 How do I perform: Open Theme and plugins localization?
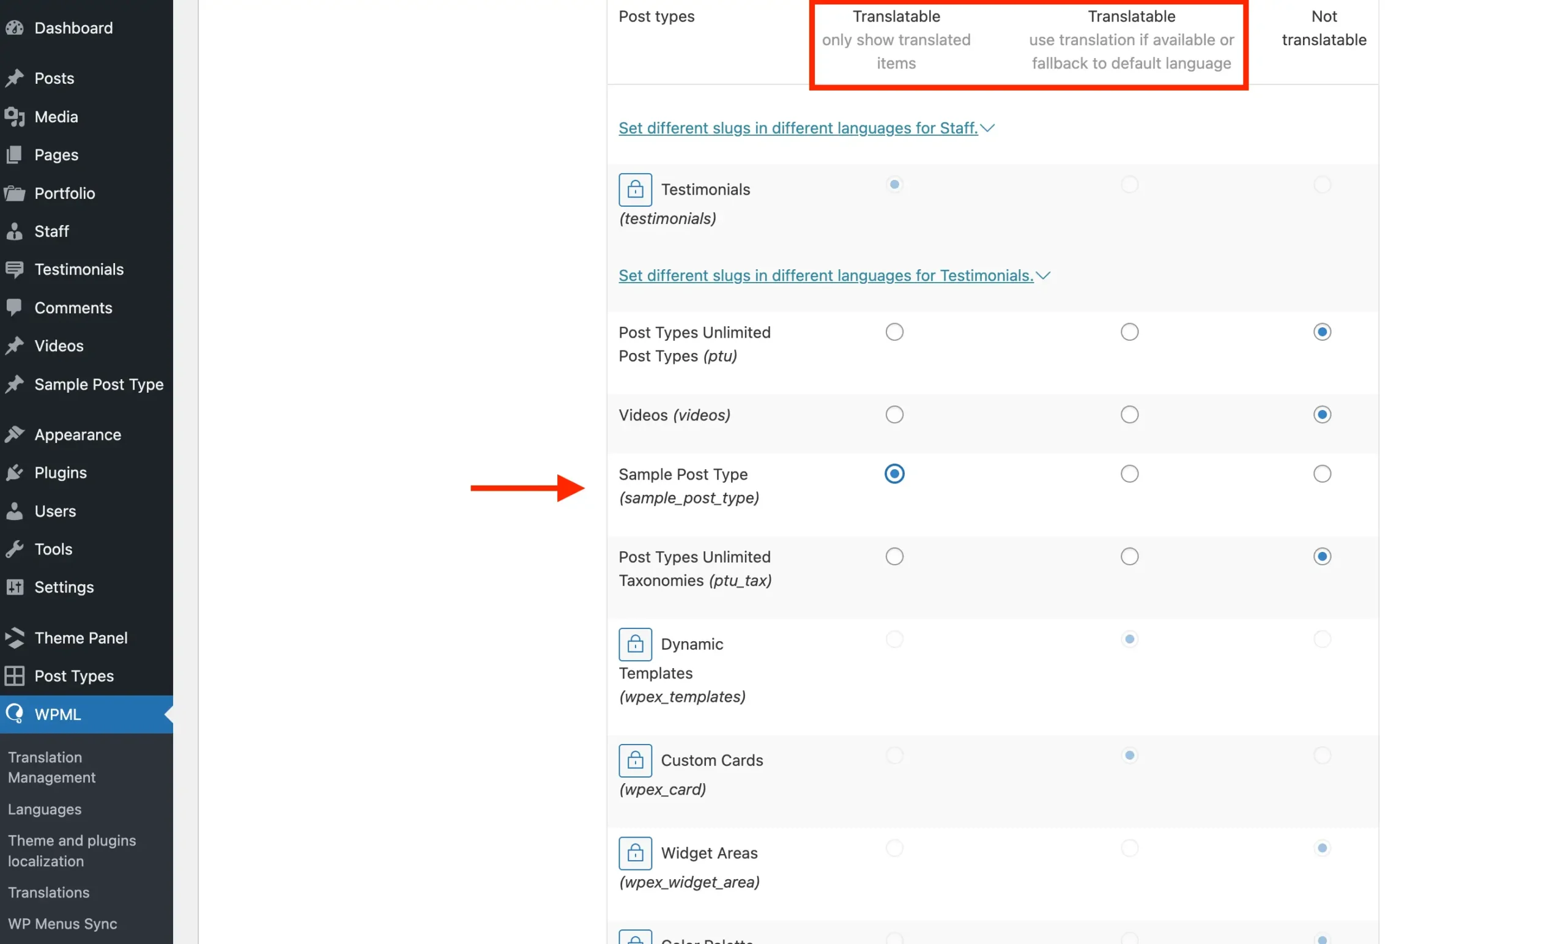72,850
